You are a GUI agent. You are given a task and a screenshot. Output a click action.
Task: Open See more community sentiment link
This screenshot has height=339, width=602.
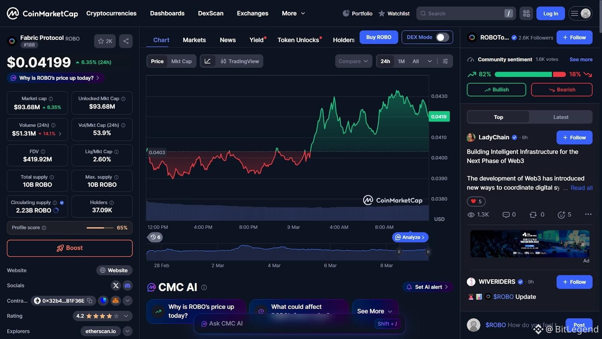(581, 60)
